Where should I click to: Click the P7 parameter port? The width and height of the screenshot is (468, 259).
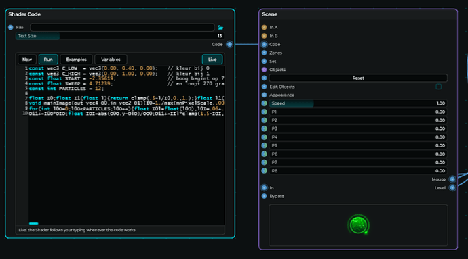(264, 162)
